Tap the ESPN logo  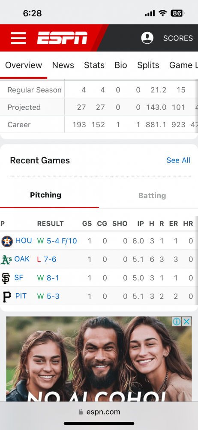click(x=62, y=38)
